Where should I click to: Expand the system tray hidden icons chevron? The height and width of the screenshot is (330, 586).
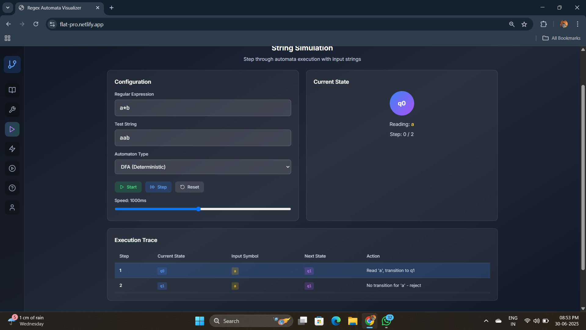(486, 321)
